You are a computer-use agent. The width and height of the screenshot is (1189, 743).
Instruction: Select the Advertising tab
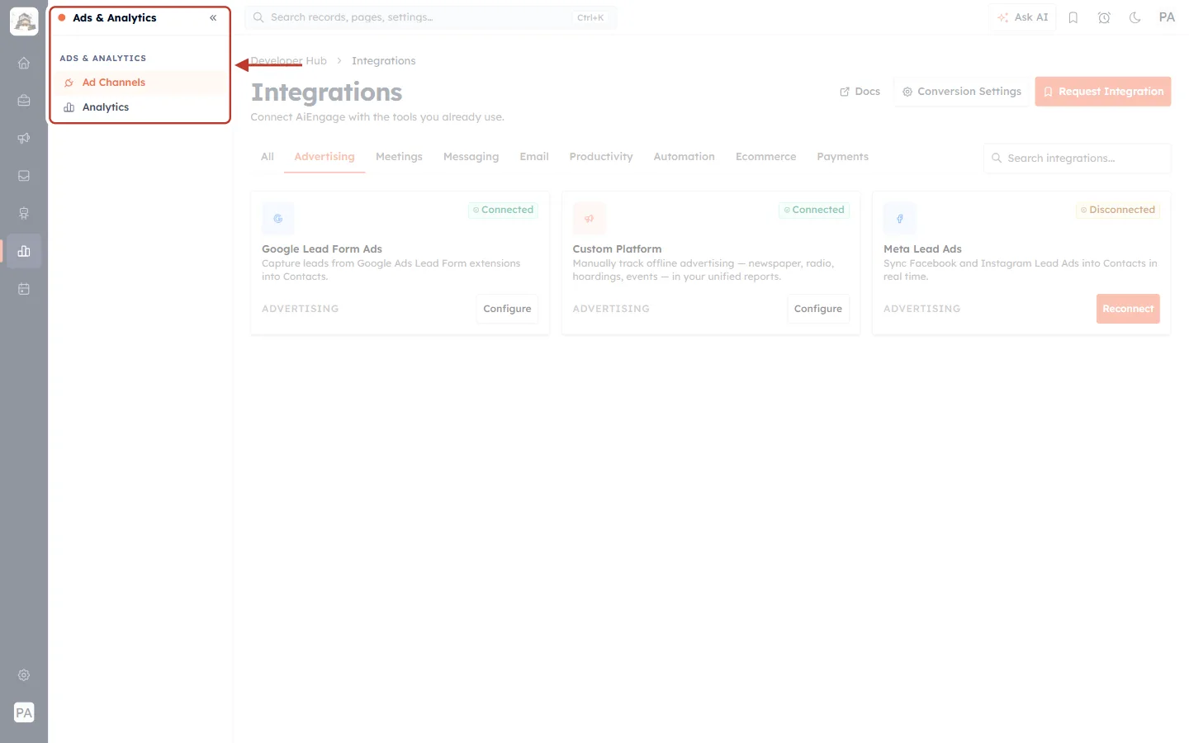[x=324, y=157]
